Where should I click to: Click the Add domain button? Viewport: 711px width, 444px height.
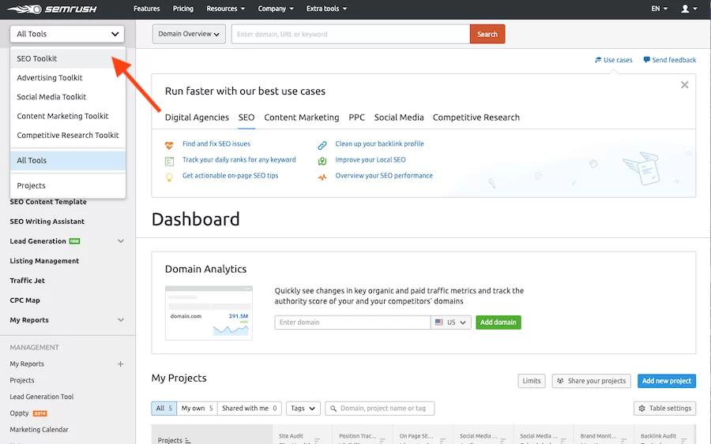(498, 323)
